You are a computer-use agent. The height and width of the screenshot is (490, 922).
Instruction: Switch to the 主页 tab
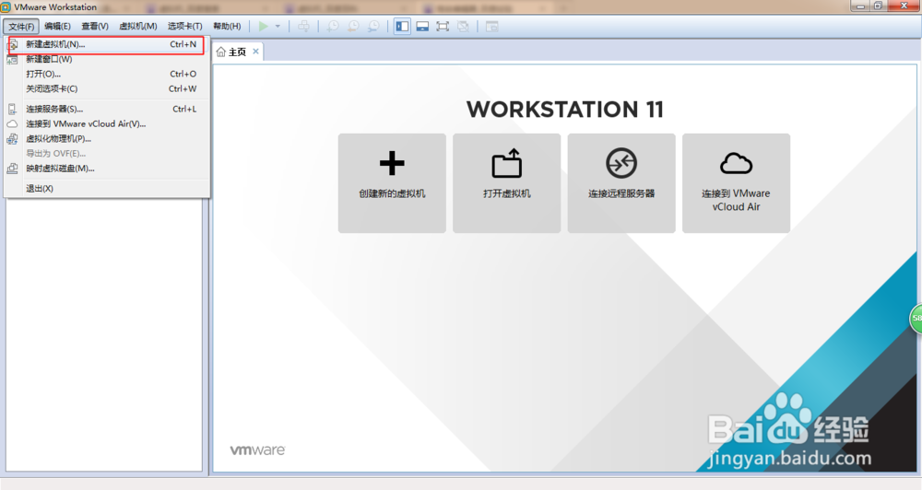coord(238,52)
